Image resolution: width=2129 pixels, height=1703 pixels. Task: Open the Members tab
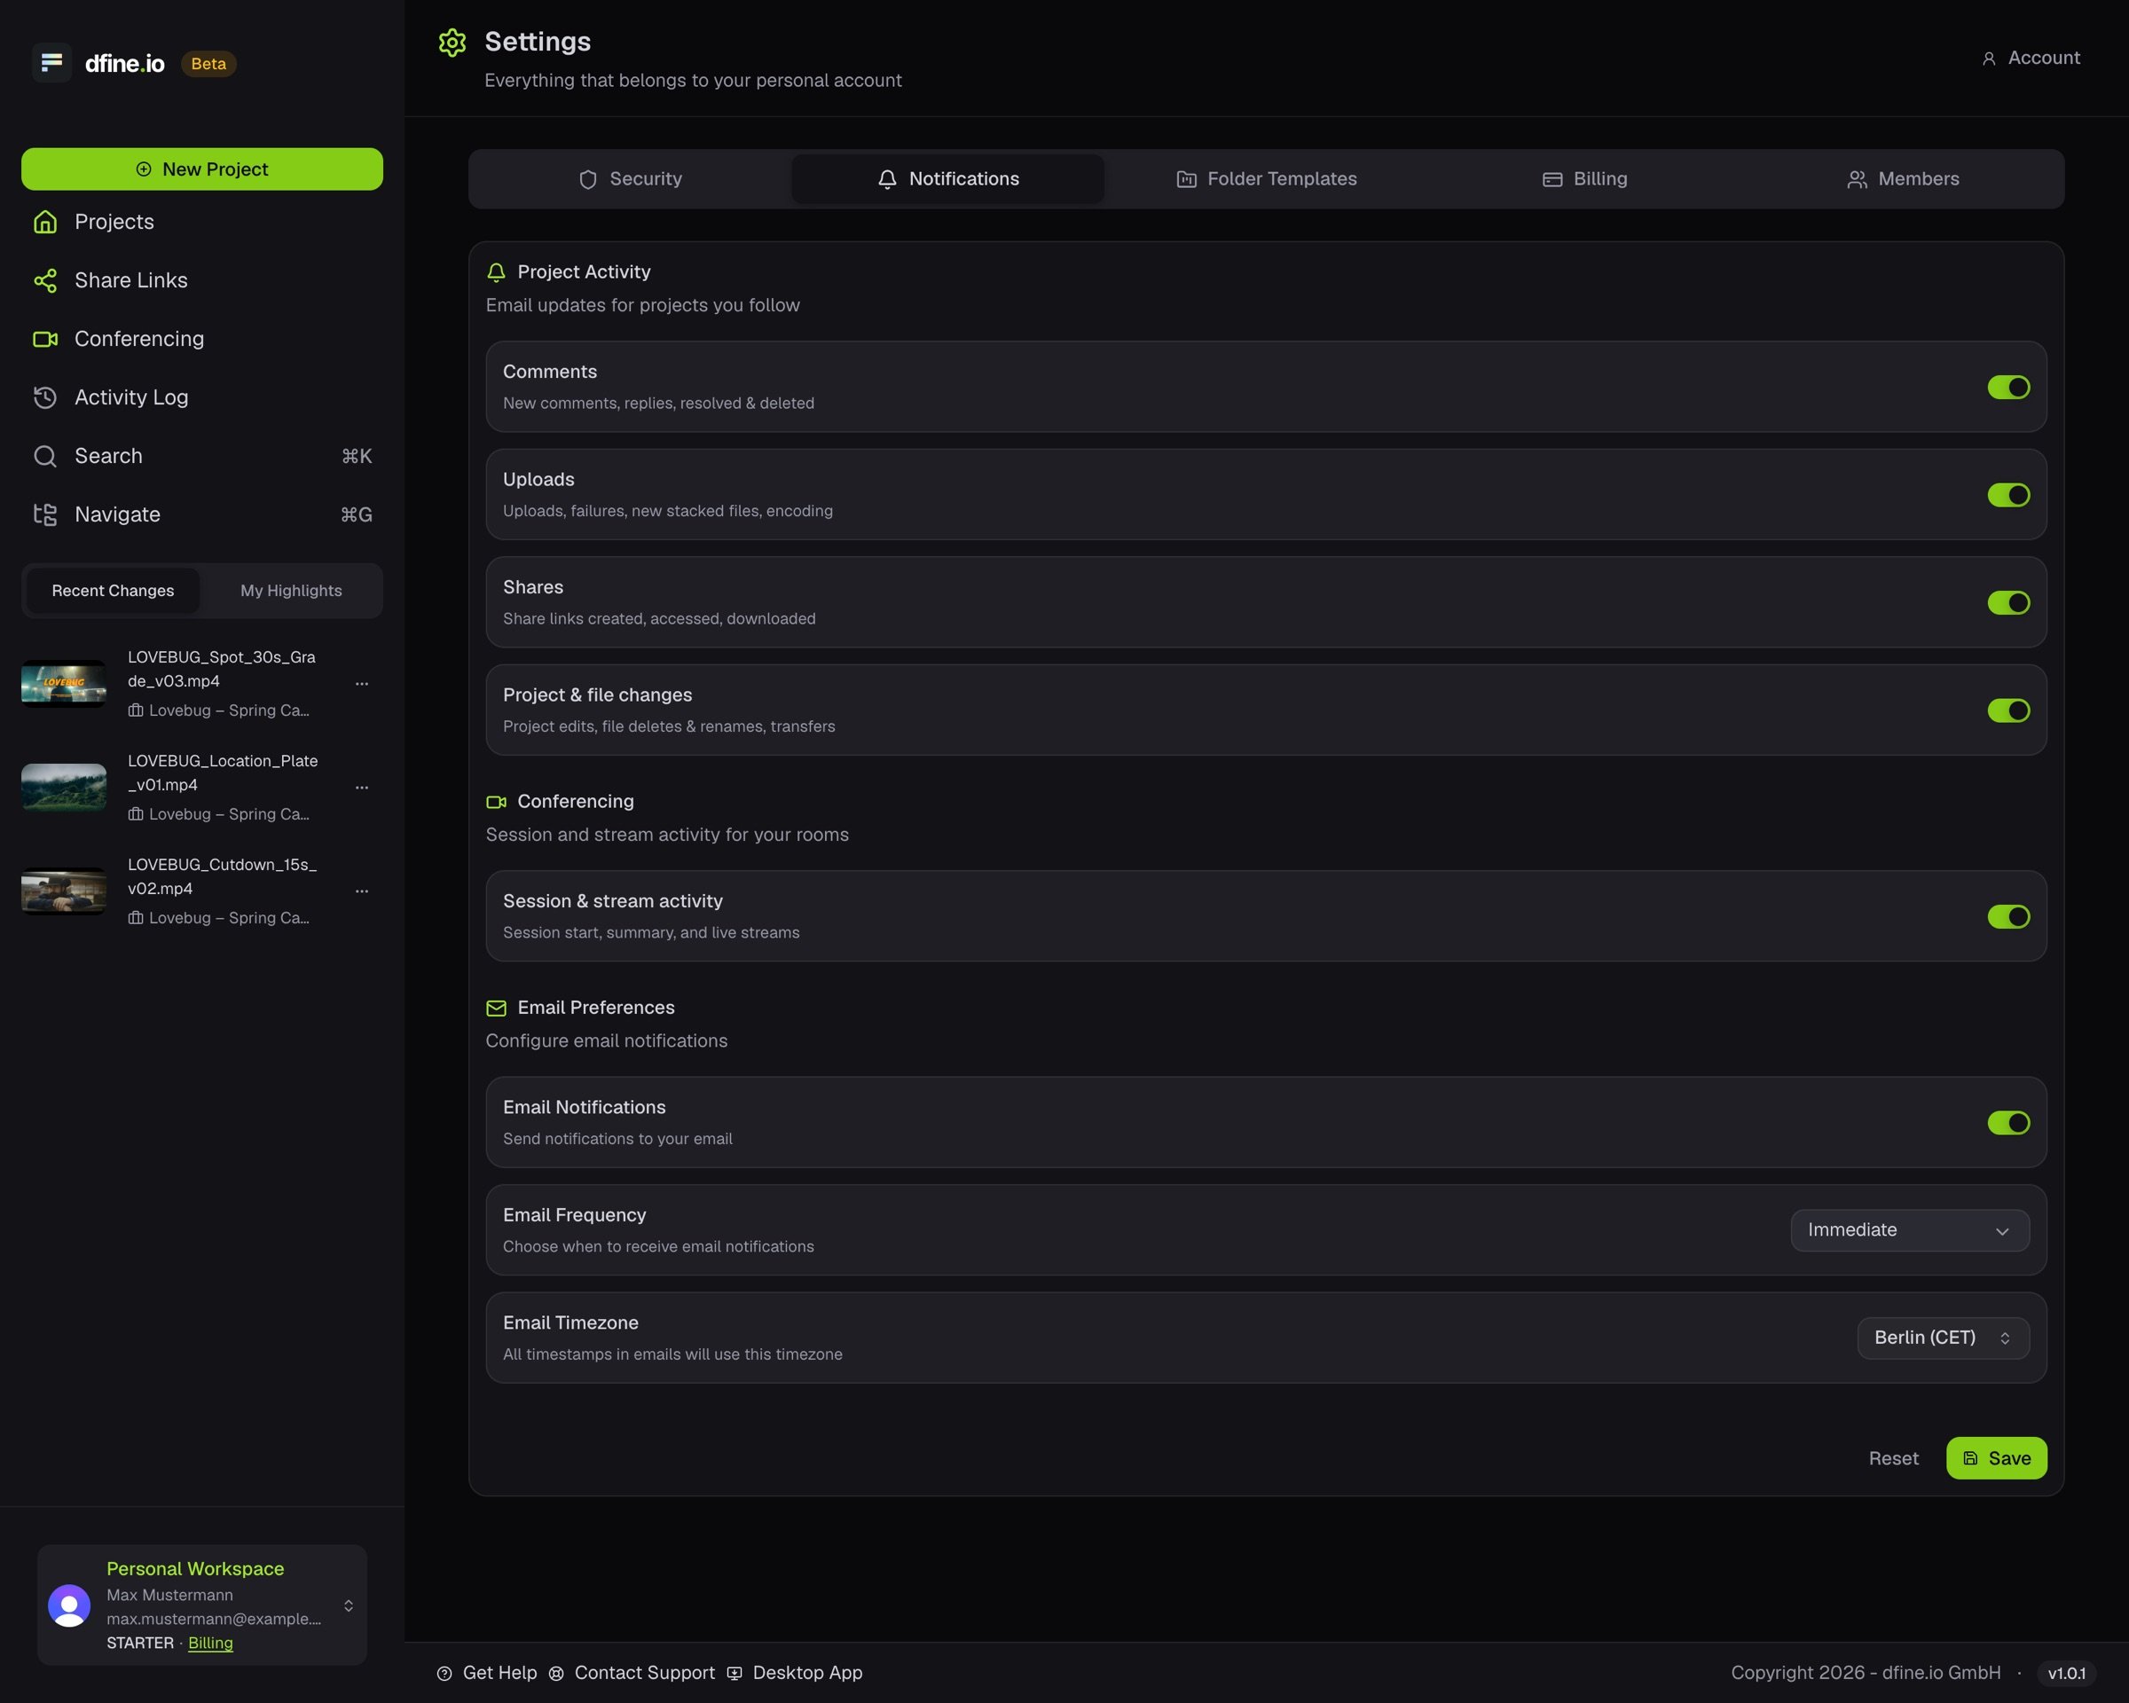[1903, 178]
